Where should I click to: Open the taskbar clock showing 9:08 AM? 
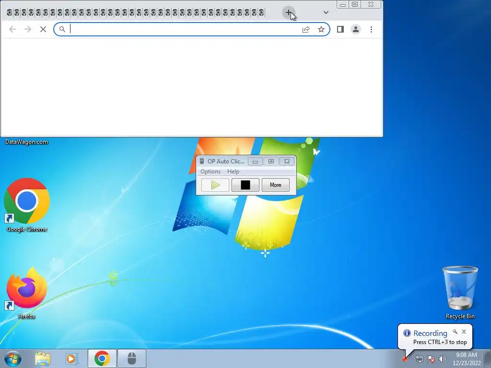click(x=467, y=358)
